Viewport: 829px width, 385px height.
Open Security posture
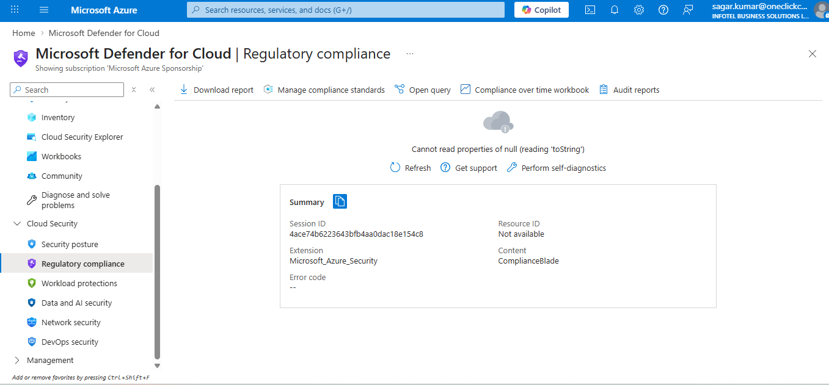click(70, 244)
